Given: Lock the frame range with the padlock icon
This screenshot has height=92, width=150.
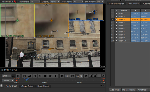Looking at the screenshot, I should [13, 76].
